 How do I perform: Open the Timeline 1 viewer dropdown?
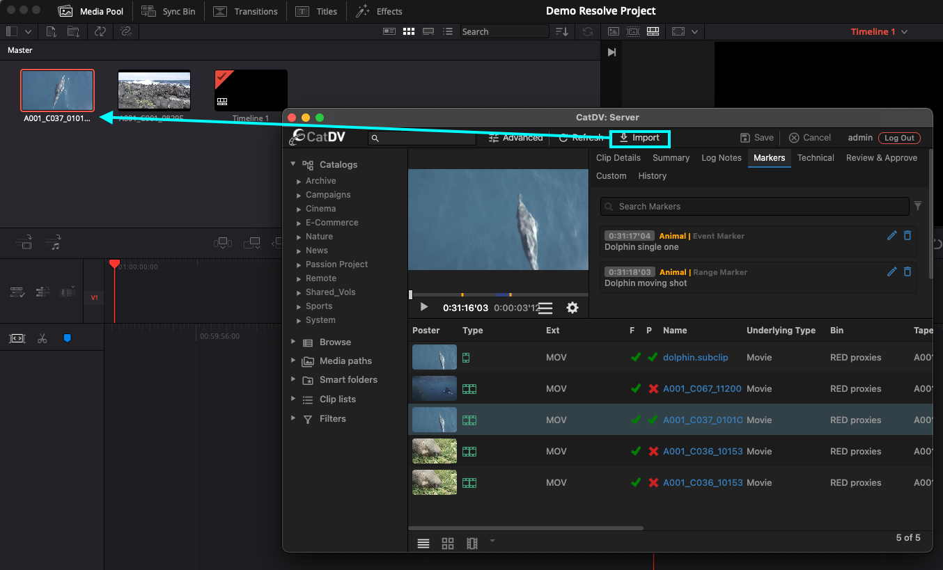tap(879, 31)
